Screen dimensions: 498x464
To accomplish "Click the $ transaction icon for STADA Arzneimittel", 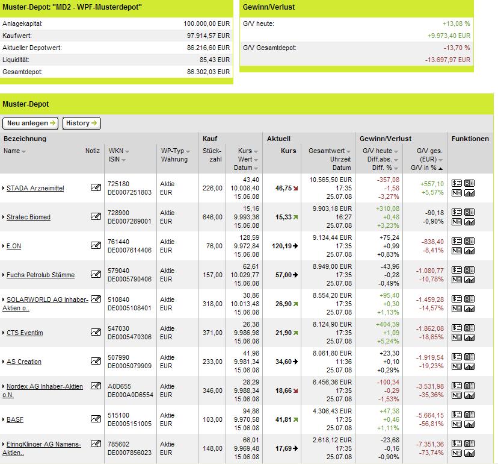I will (456, 183).
